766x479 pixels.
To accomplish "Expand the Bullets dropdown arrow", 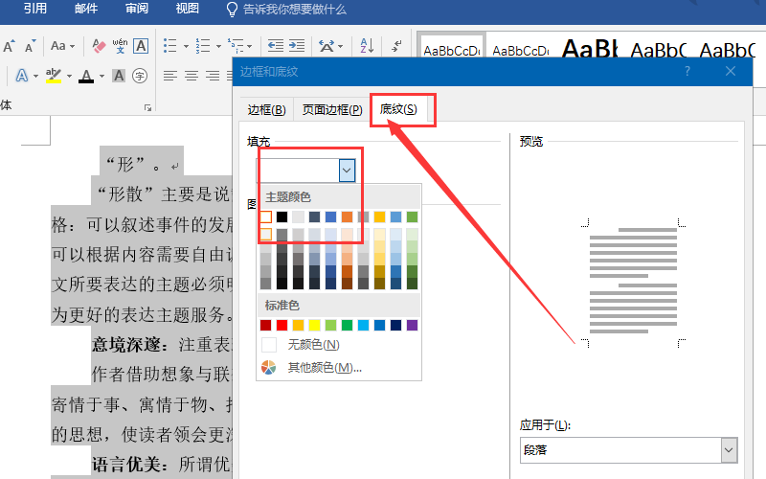I will tap(186, 46).
